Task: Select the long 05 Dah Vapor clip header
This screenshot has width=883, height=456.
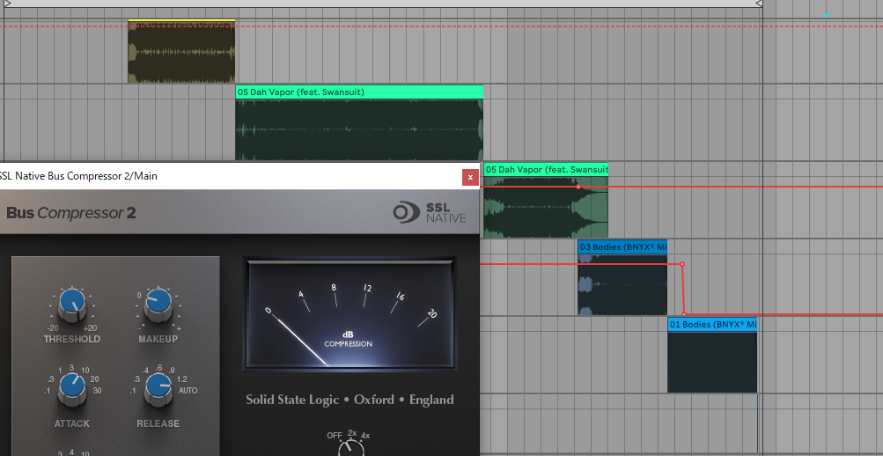Action: [x=359, y=92]
